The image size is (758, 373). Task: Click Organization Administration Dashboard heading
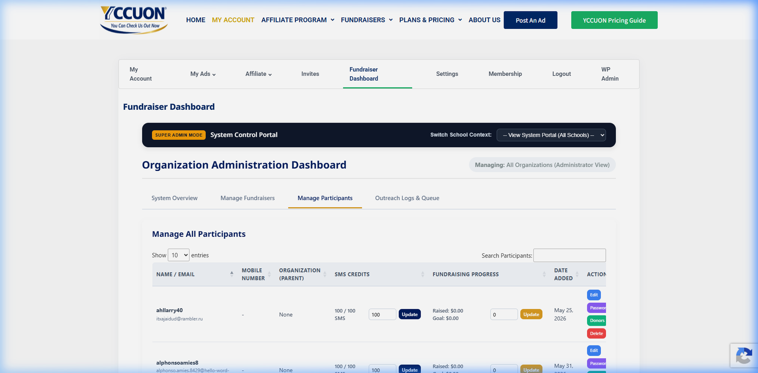click(244, 165)
